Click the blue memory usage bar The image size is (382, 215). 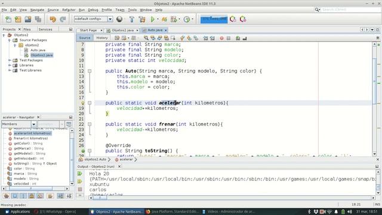coord(214,19)
